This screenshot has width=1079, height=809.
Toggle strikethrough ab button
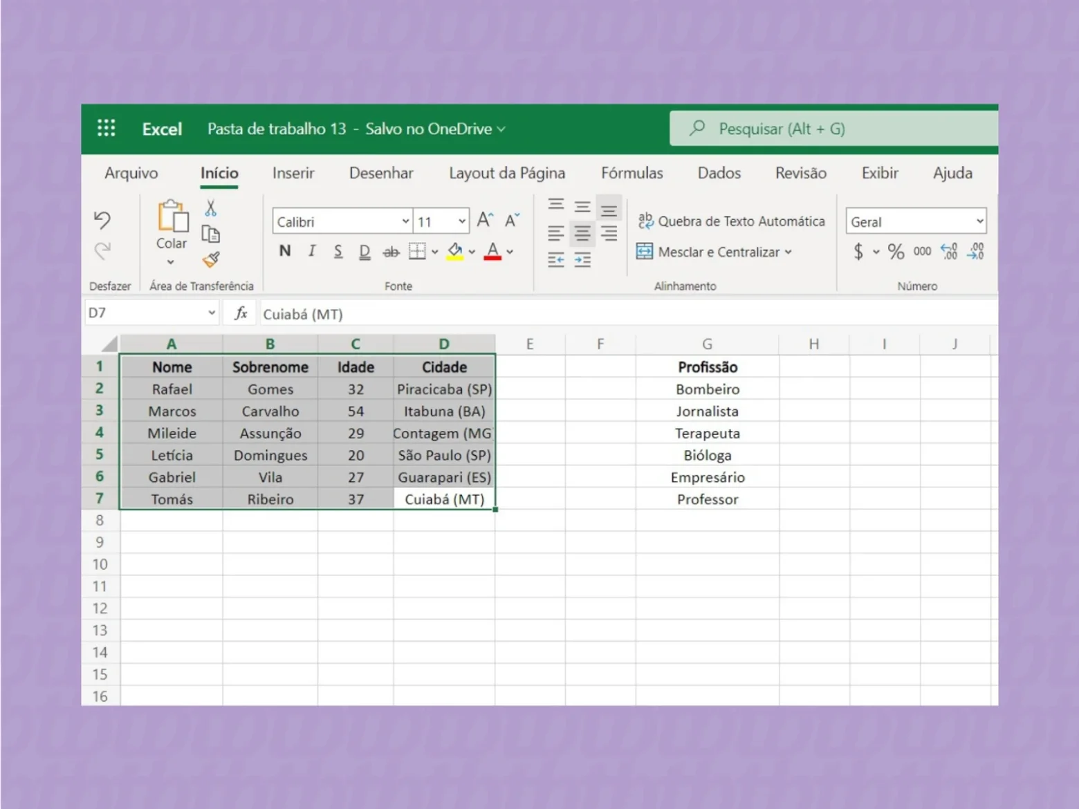[391, 252]
